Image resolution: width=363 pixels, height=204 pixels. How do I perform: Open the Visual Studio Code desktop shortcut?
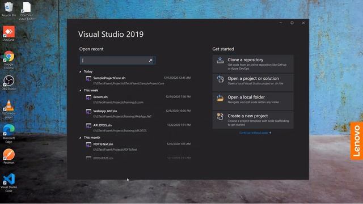[x=9, y=182]
